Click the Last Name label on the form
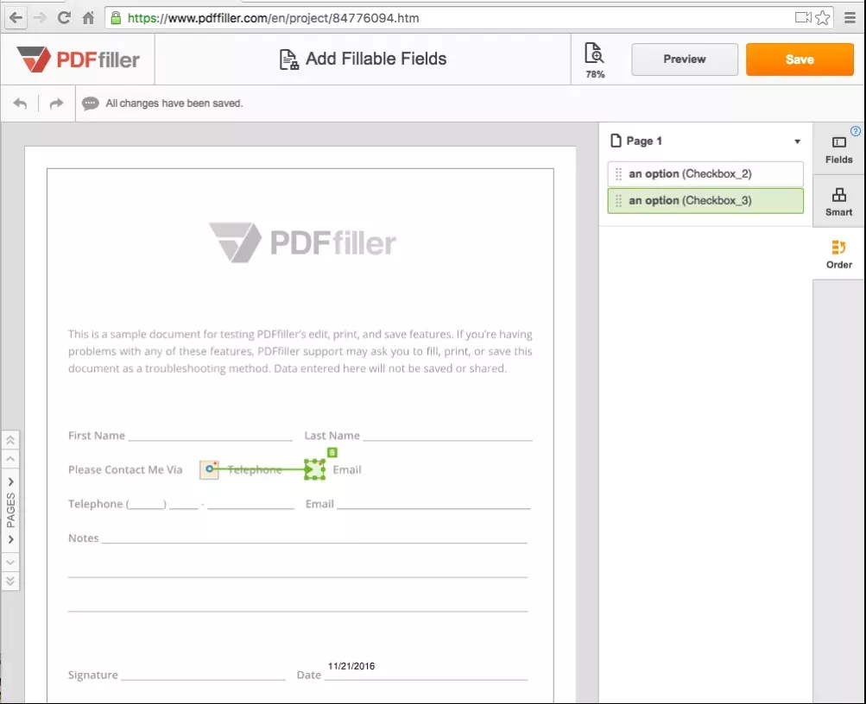 [332, 436]
